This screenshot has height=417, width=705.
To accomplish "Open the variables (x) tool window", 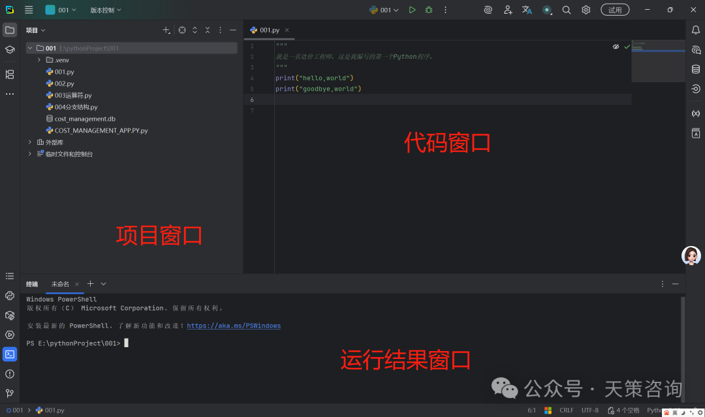I will point(696,114).
